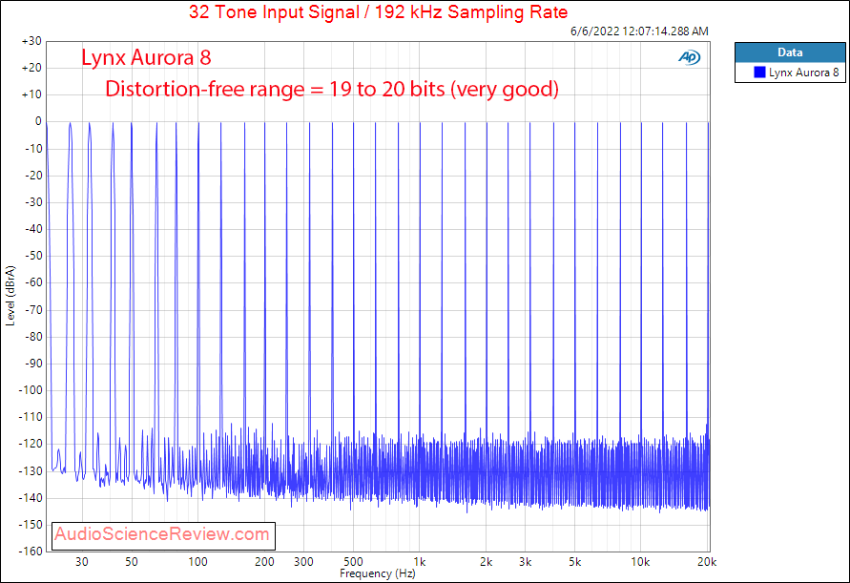Click the '+20' level axis tick label

coord(31,68)
